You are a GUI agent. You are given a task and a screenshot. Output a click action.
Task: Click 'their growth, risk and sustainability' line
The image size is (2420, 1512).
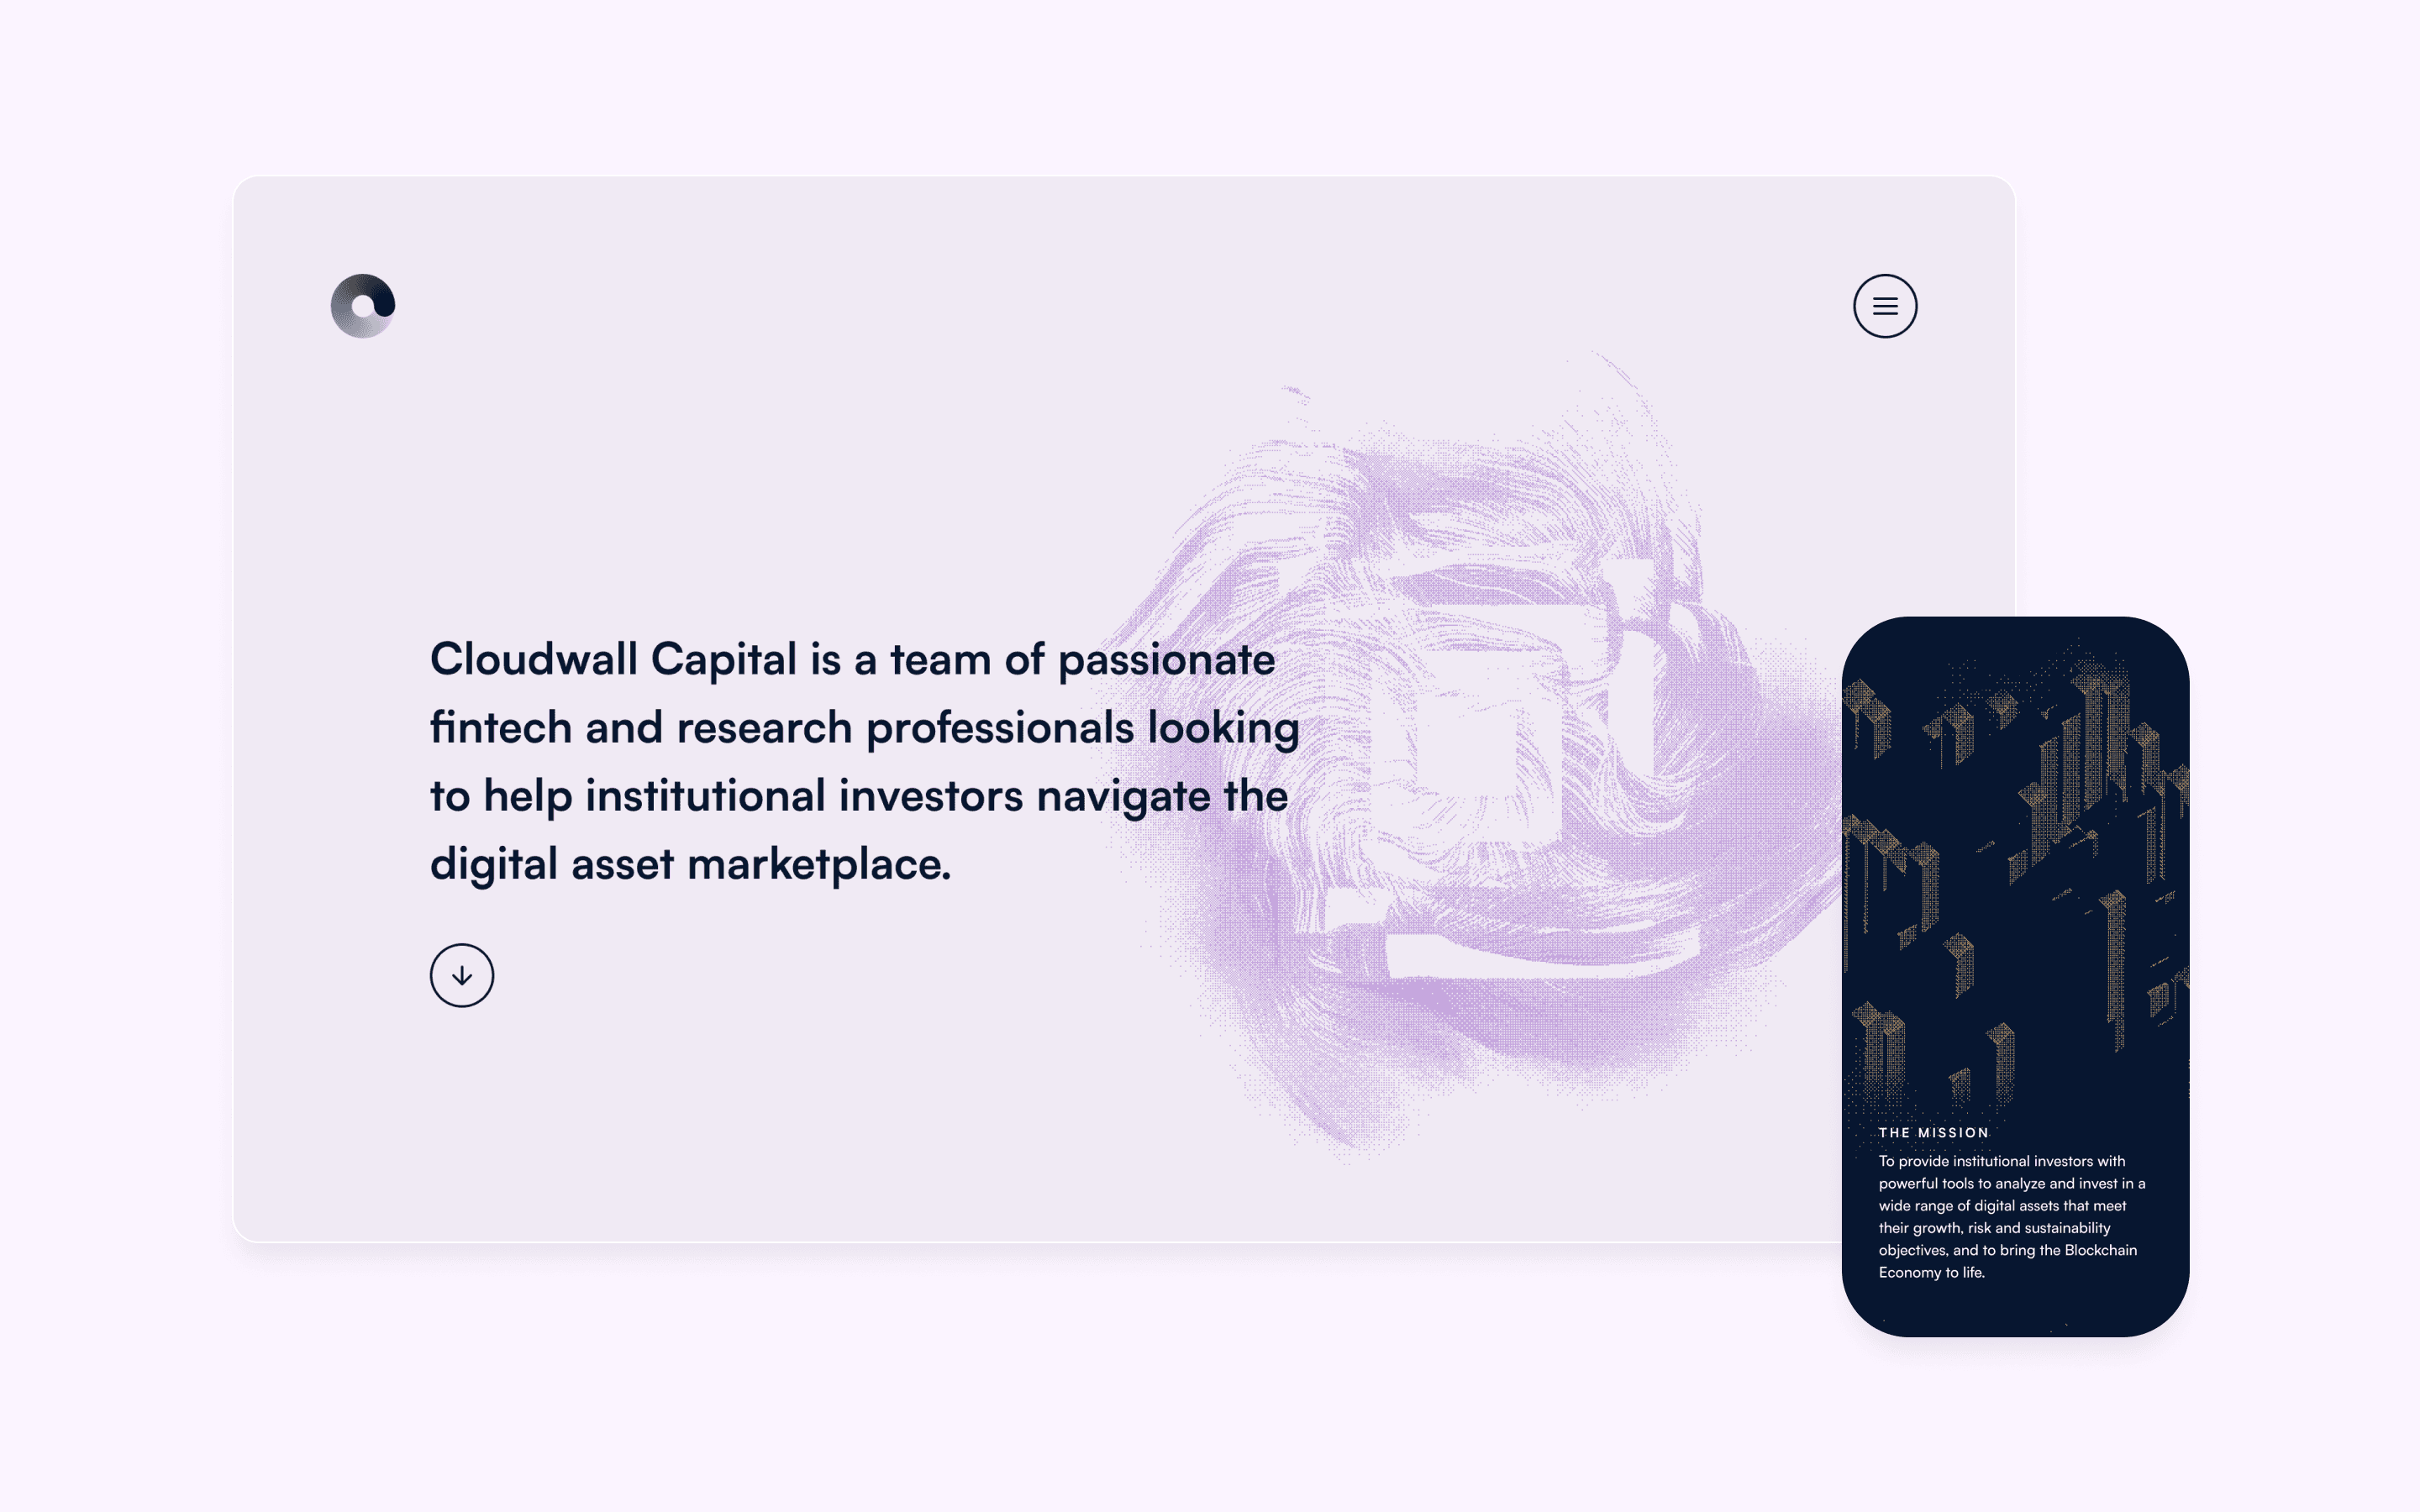[x=1994, y=1228]
